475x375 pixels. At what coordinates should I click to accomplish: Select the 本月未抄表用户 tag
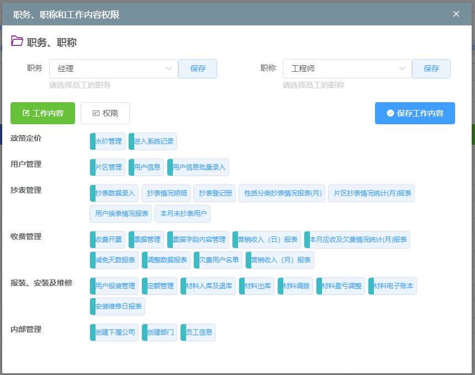[x=182, y=214]
